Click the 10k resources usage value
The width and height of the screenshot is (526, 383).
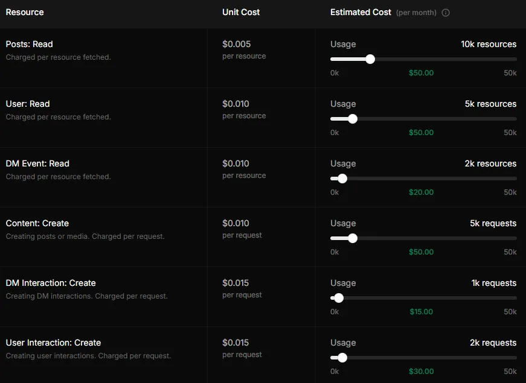489,44
